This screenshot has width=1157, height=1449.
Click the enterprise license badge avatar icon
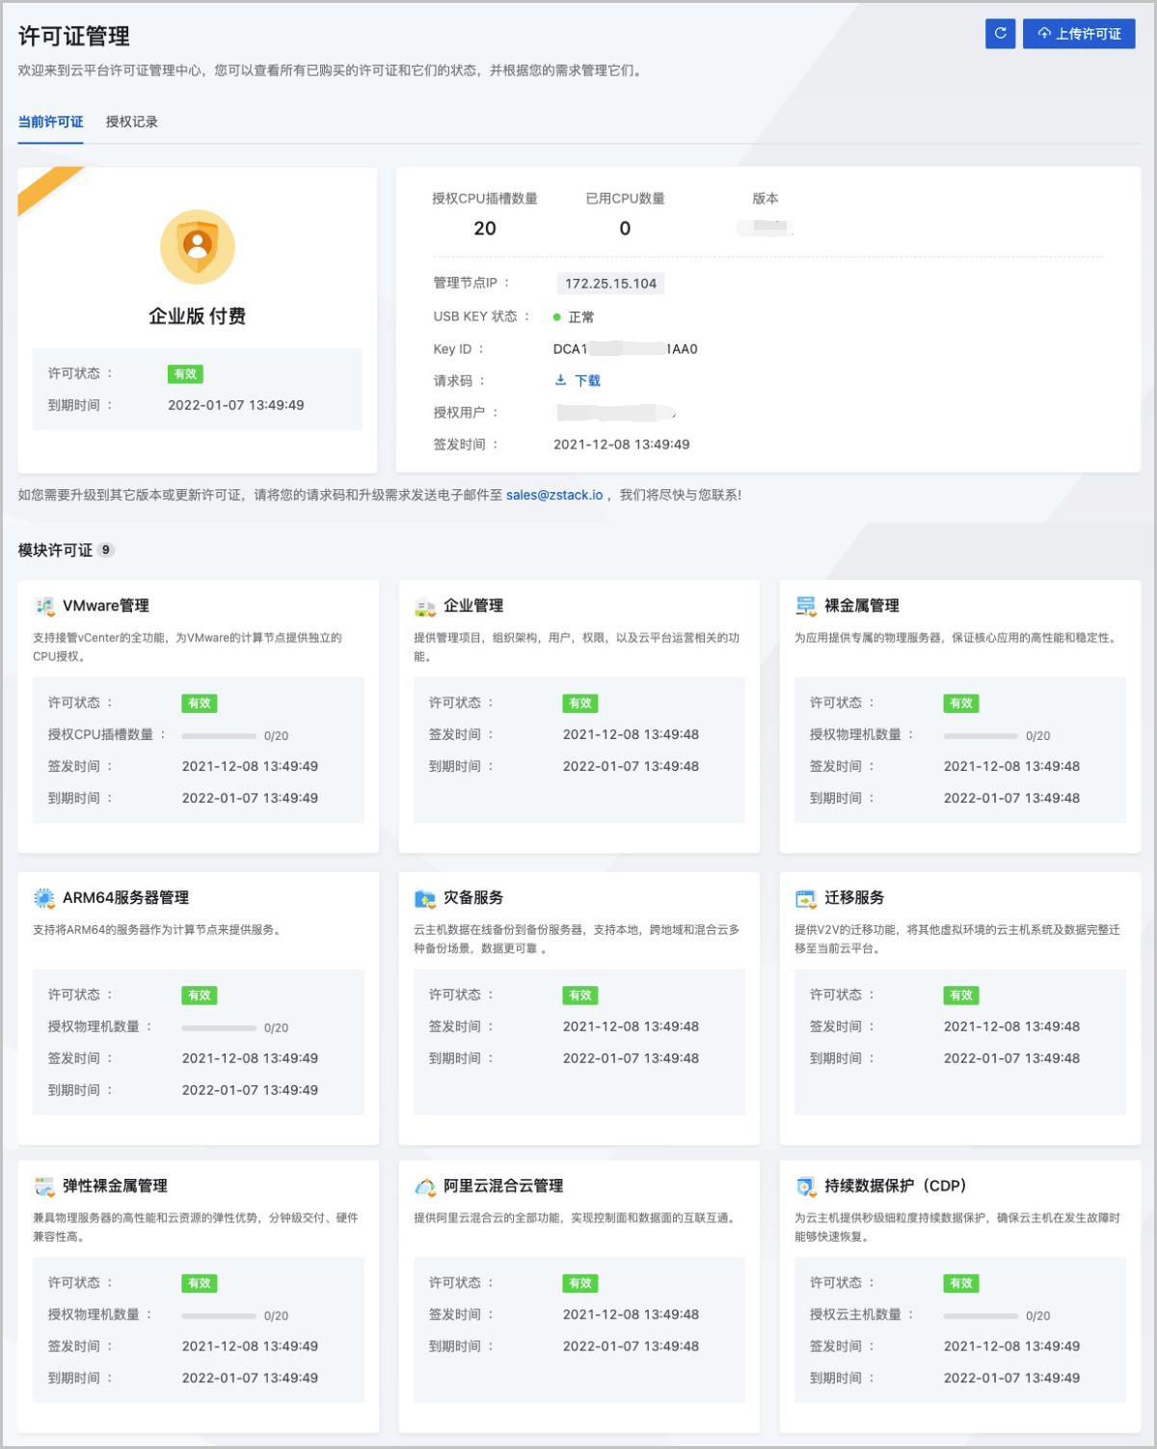(x=197, y=247)
